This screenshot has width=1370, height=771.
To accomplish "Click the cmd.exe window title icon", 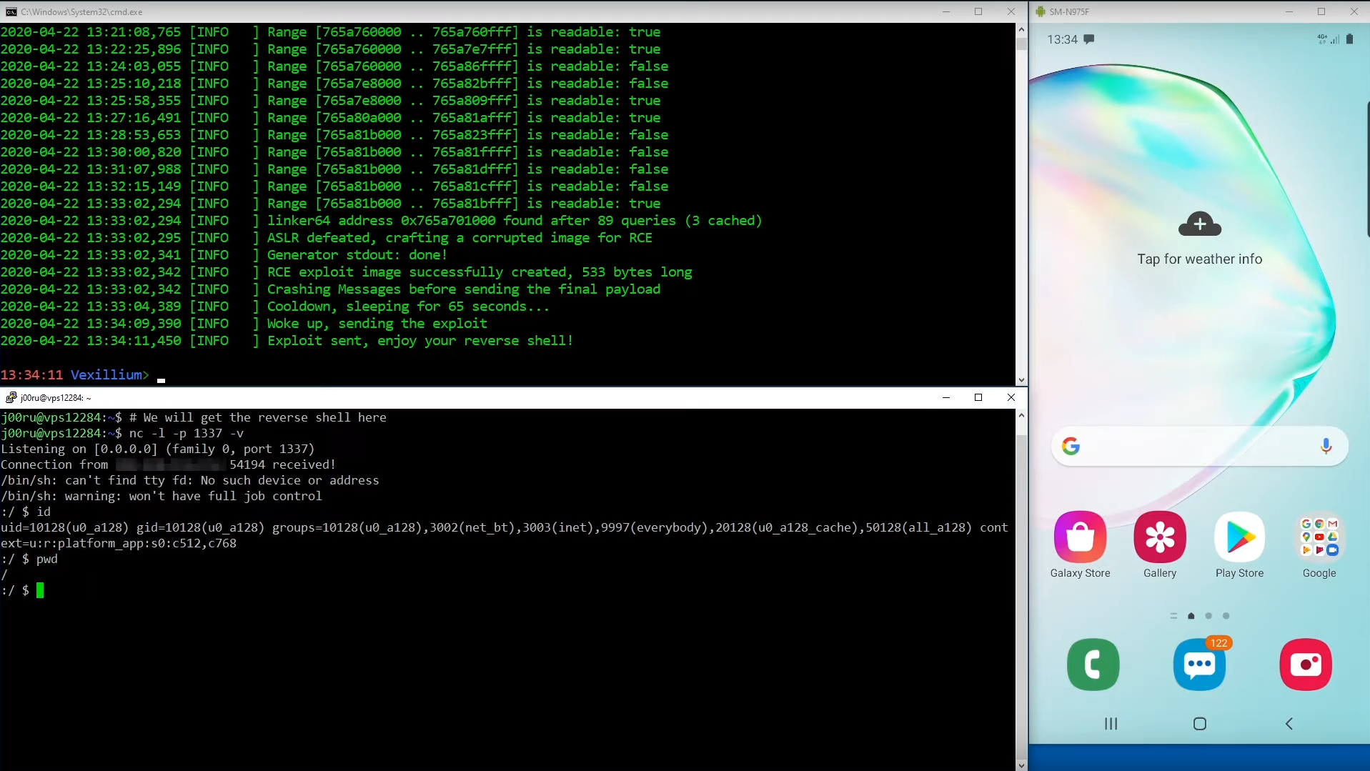I will (11, 11).
